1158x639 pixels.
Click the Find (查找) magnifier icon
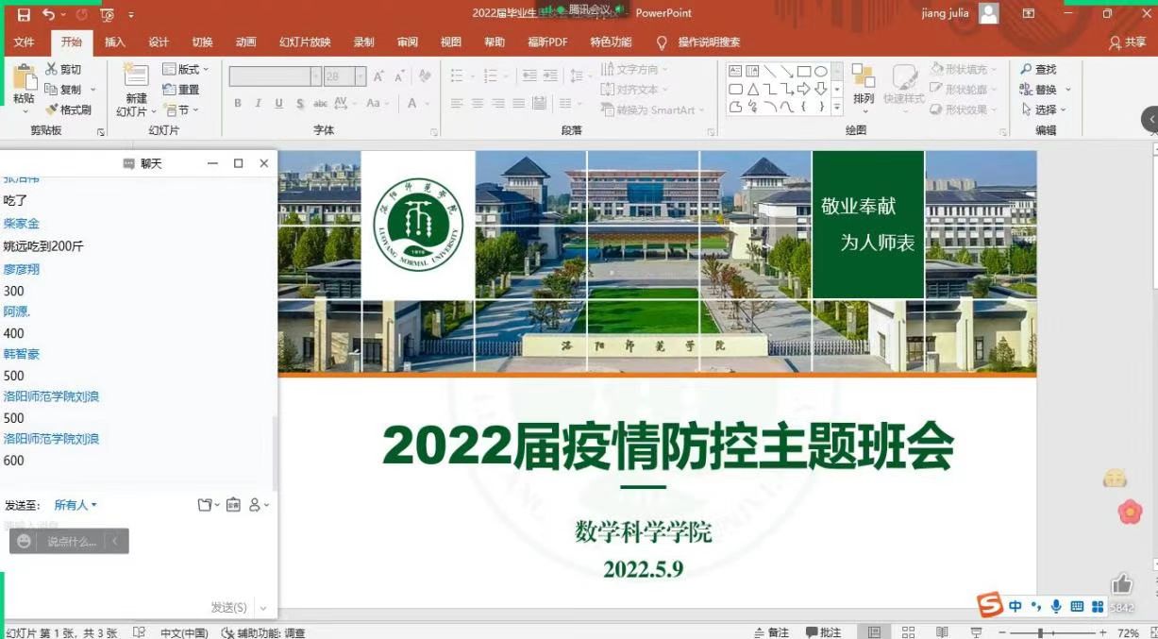point(1026,70)
